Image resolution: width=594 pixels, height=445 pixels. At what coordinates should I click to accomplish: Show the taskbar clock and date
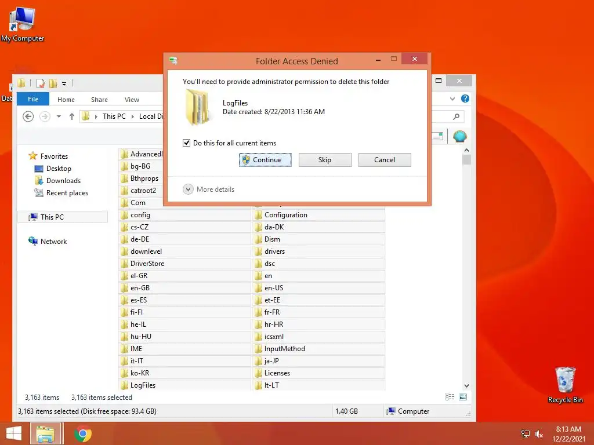click(x=568, y=433)
